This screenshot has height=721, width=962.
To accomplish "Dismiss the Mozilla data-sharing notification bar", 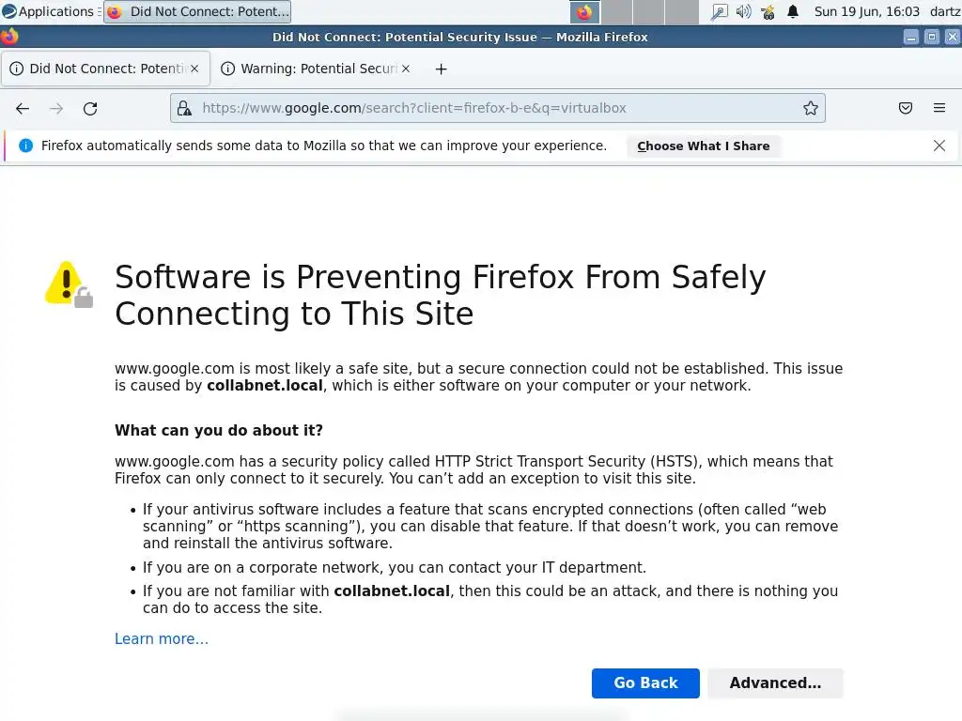I will pyautogui.click(x=939, y=146).
